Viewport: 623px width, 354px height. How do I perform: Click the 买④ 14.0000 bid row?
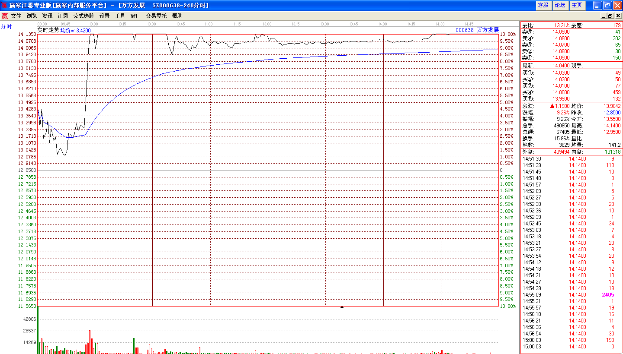pyautogui.click(x=571, y=92)
